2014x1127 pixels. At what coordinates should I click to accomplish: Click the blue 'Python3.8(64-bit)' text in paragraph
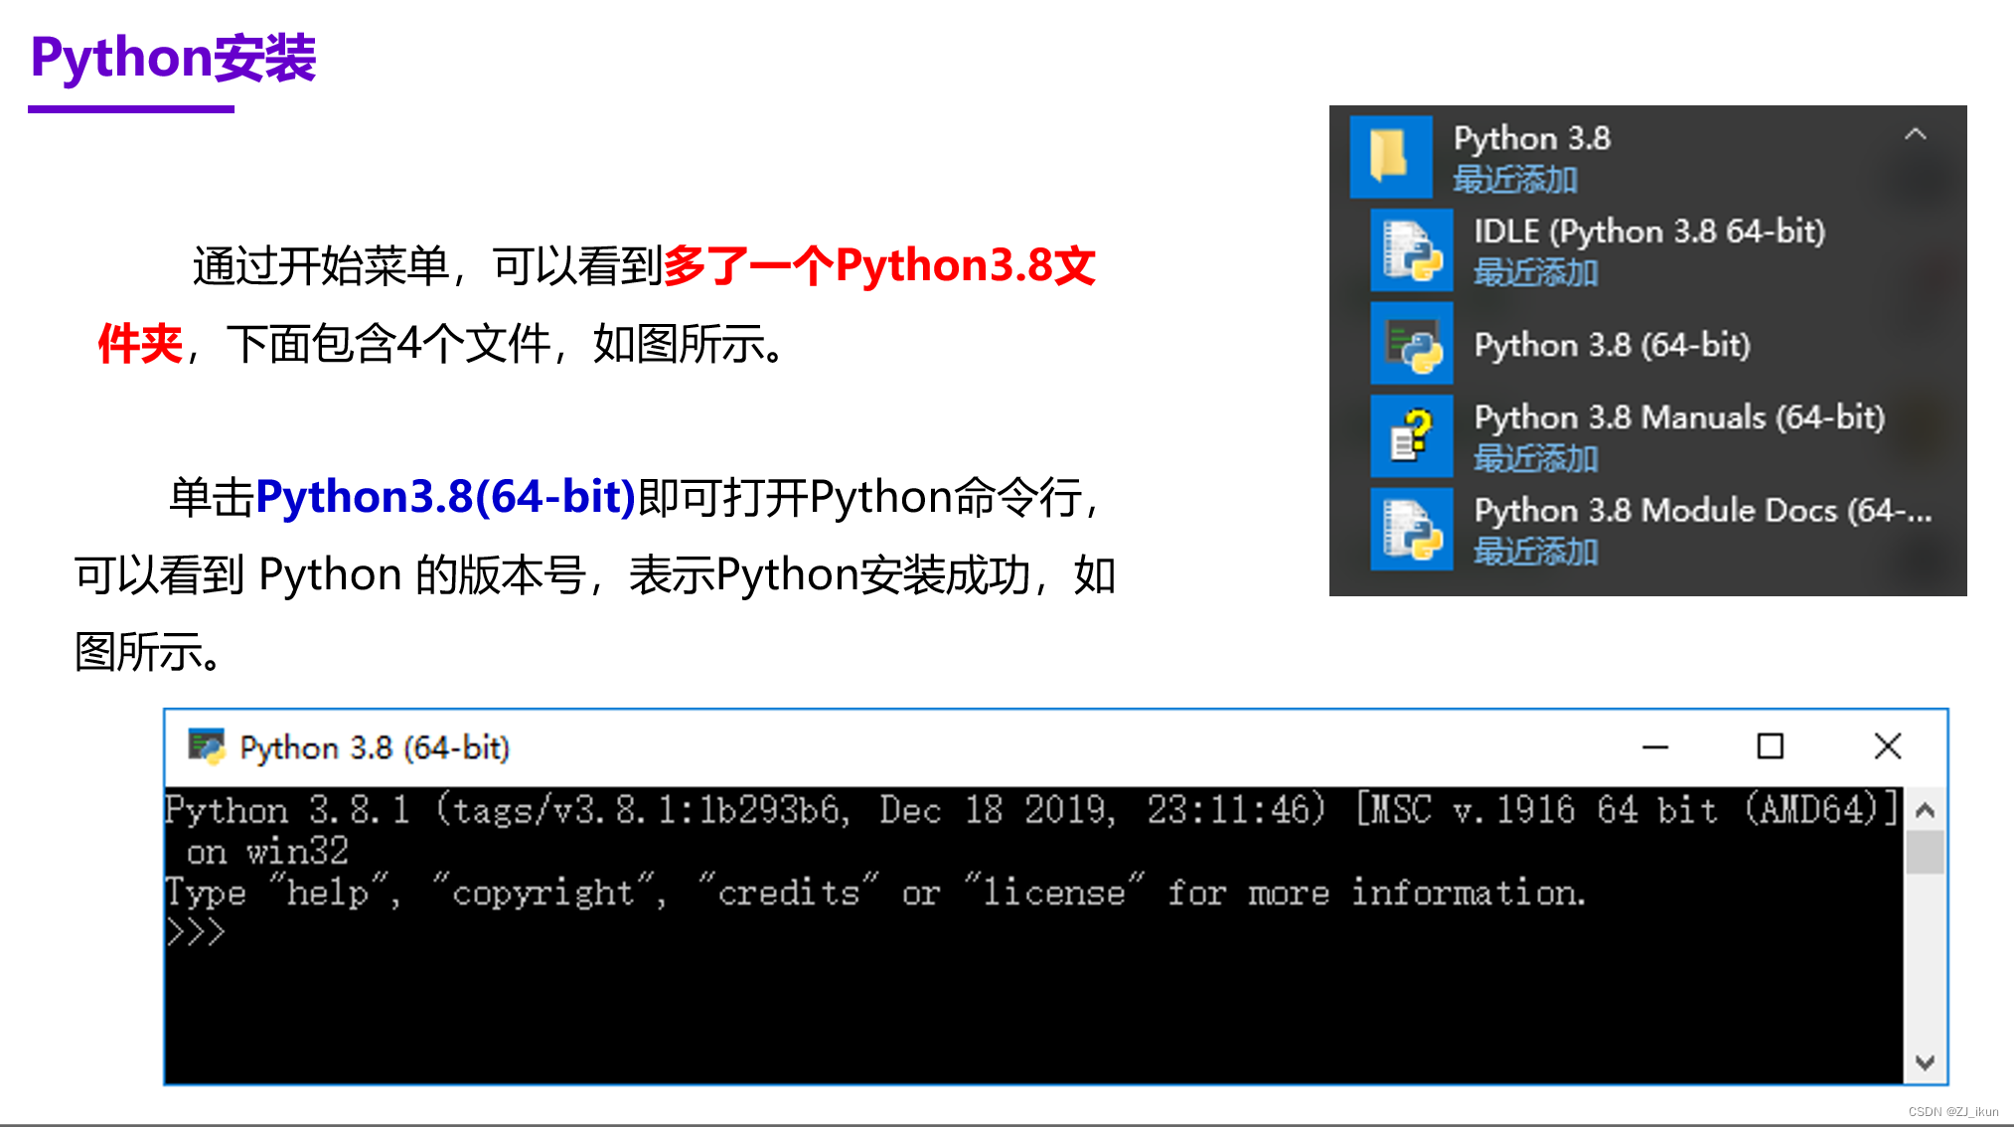(x=445, y=496)
